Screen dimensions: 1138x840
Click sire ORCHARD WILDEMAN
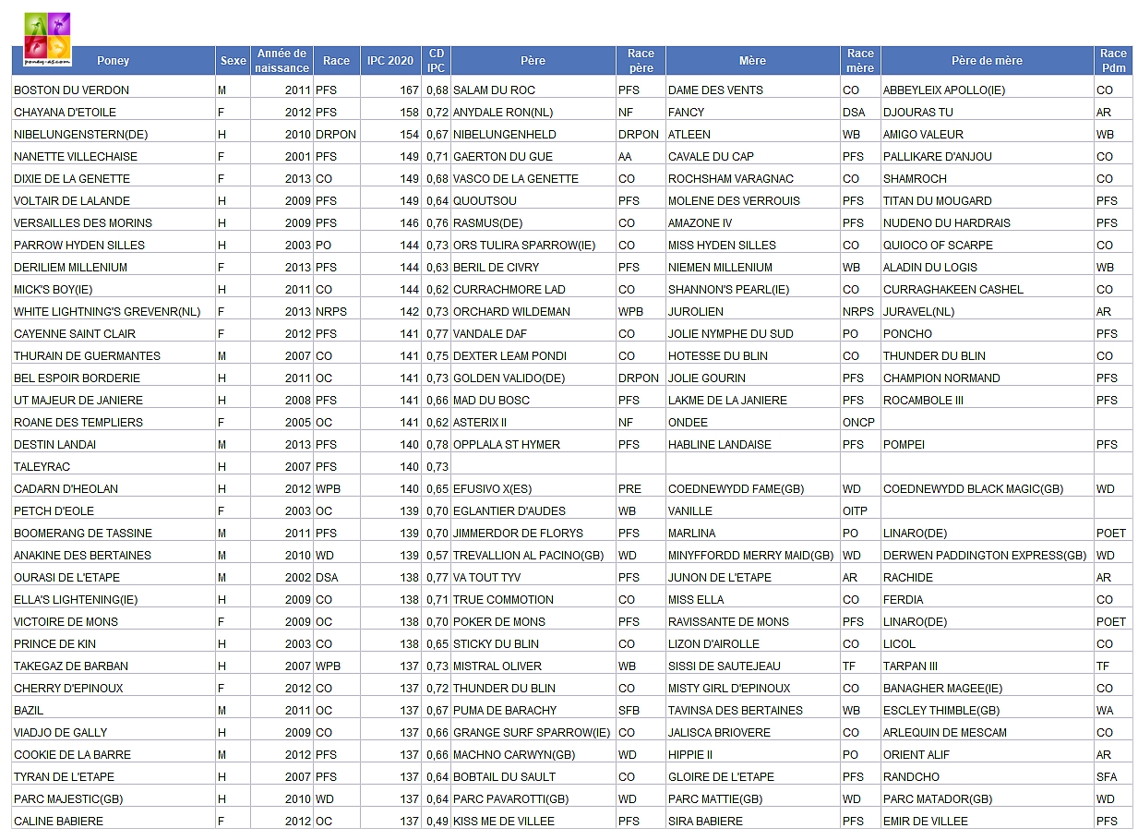(x=511, y=312)
